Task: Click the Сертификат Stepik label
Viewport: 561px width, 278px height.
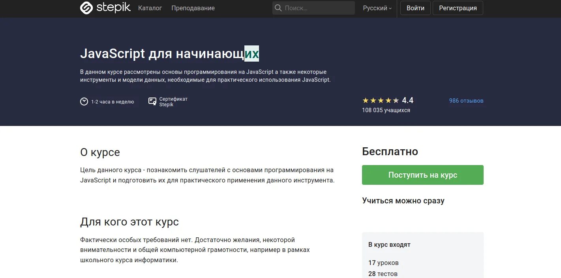Action: point(173,102)
